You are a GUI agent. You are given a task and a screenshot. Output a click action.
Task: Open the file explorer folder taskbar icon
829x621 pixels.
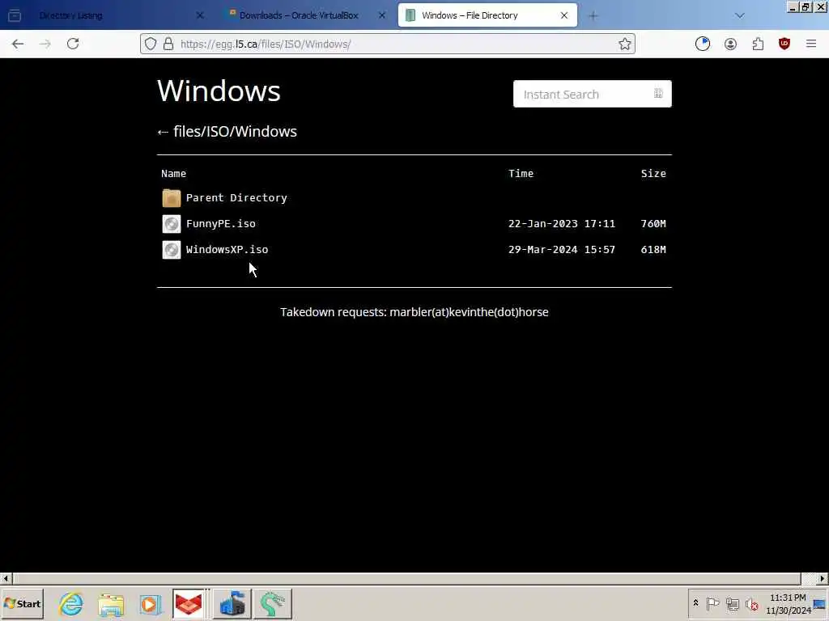click(110, 604)
